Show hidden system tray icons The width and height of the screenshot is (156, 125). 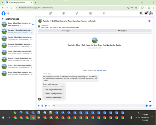click(x=136, y=117)
